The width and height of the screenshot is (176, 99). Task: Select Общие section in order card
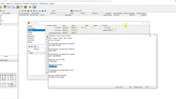(x=37, y=26)
